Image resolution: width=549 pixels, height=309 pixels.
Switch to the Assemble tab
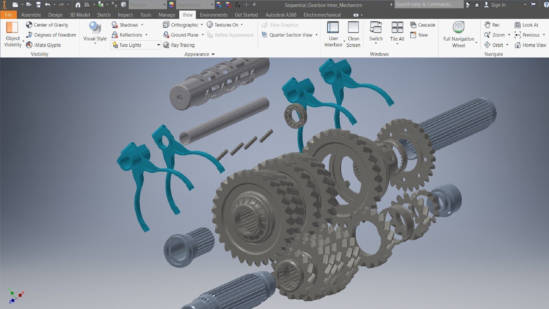pos(31,15)
